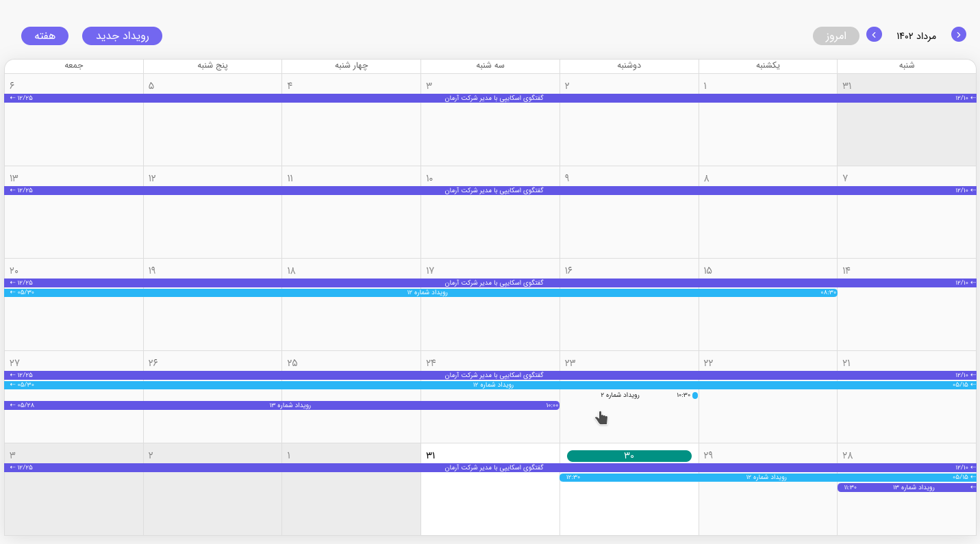Select the green highlighted day ۳۰

click(629, 456)
